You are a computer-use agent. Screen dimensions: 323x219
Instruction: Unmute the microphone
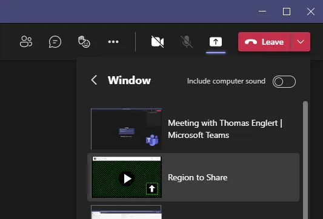(x=187, y=42)
